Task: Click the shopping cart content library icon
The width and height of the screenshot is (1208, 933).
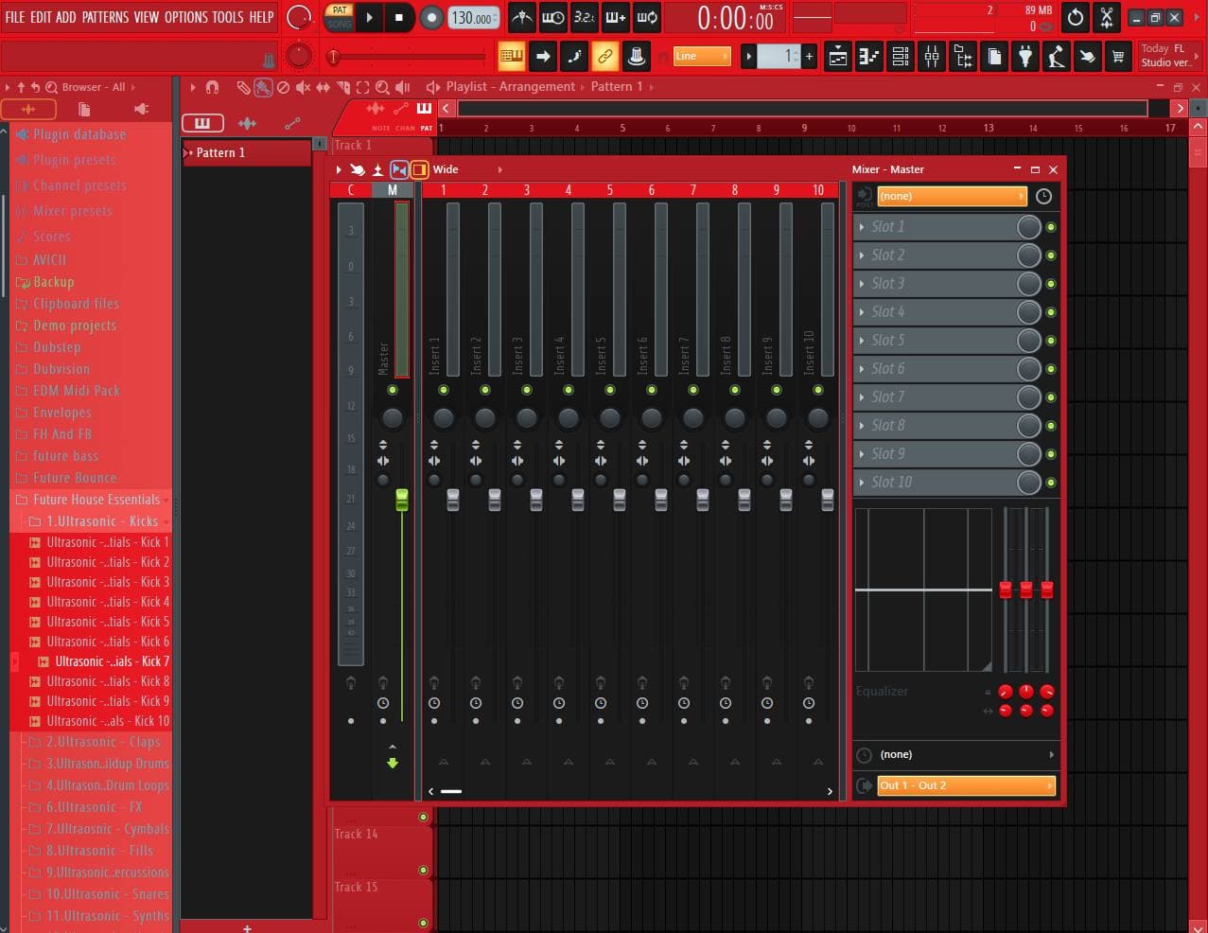Action: 1118,57
